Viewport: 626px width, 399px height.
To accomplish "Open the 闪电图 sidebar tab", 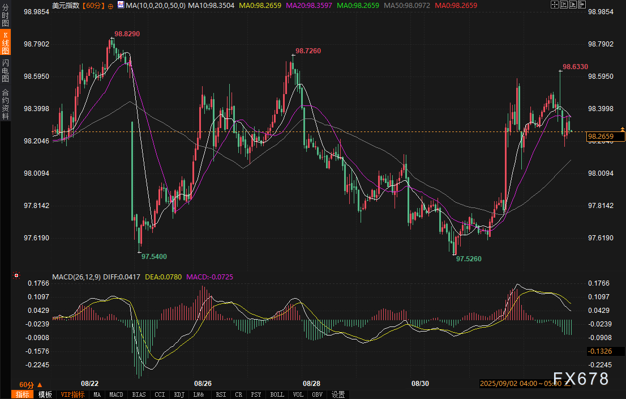I will point(5,70).
